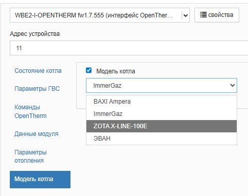
Task: Select BAXI Ampera from the list
Action: point(162,102)
